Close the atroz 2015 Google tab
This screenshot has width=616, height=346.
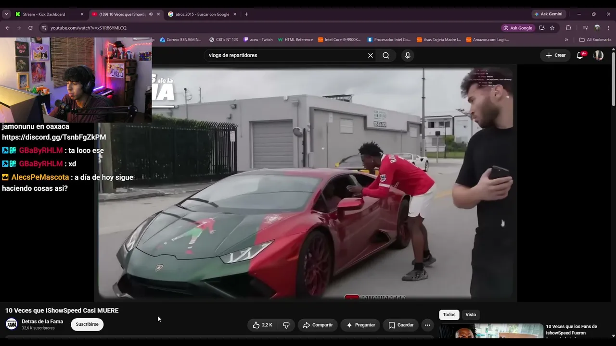click(235, 14)
